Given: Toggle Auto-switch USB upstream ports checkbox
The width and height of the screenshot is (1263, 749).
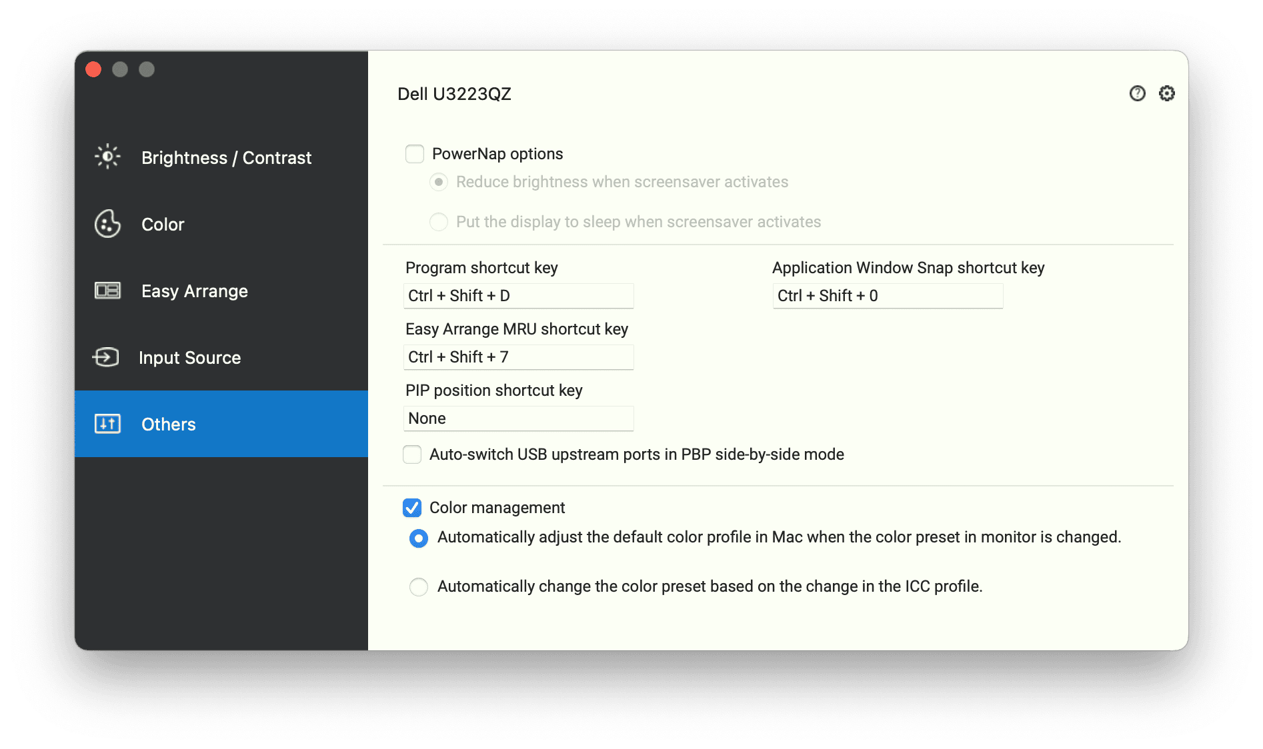Looking at the screenshot, I should [x=412, y=454].
